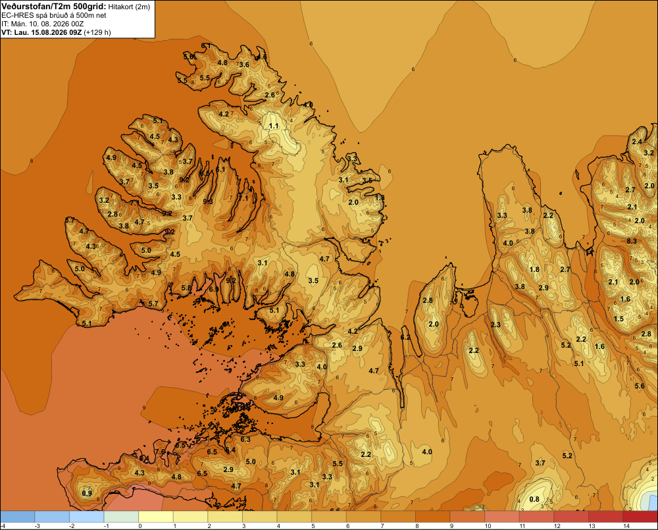Click the temperature value '6.2' on the map
The height and width of the screenshot is (530, 658).
(x=405, y=337)
